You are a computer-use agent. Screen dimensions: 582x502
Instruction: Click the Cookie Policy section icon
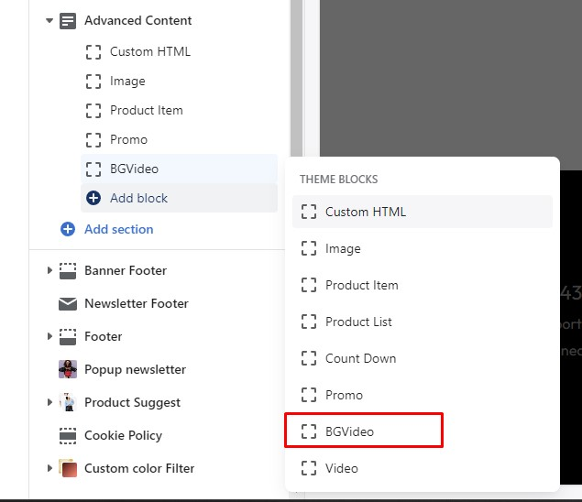[68, 435]
